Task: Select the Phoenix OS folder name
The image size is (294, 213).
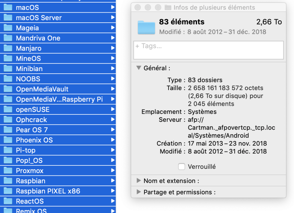Action: 34,140
